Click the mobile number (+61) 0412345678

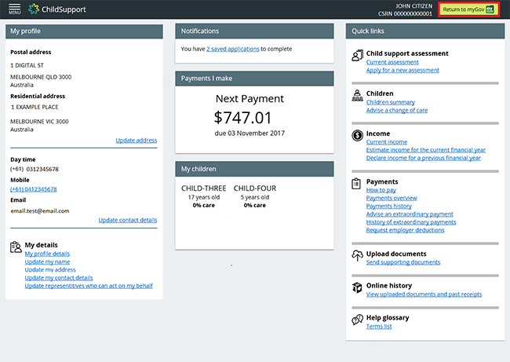coord(33,189)
